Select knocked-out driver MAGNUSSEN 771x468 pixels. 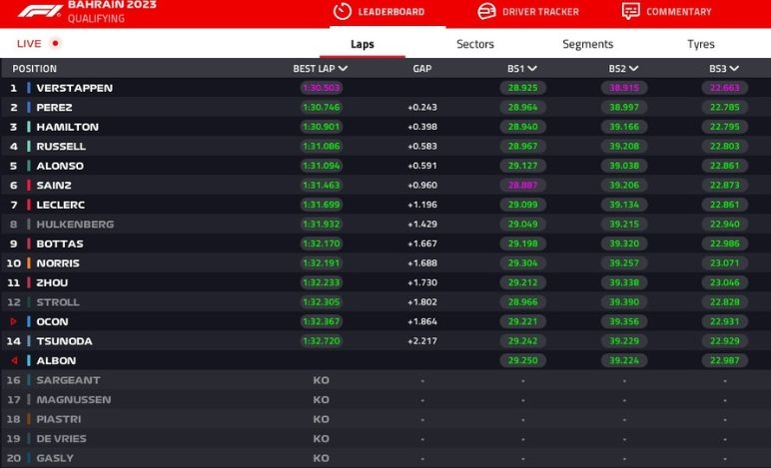[x=73, y=400]
